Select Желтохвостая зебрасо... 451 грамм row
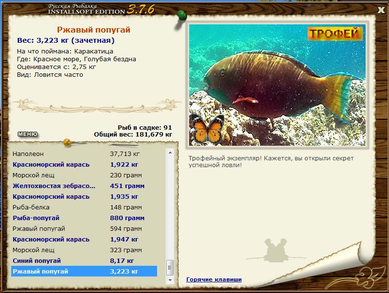Viewport: 389px width, 293px height. pyautogui.click(x=84, y=186)
